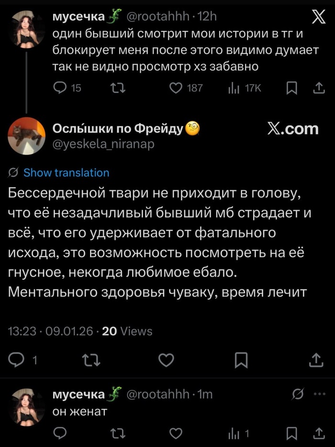Reply to the top tweet with 15 comments

coord(60,88)
